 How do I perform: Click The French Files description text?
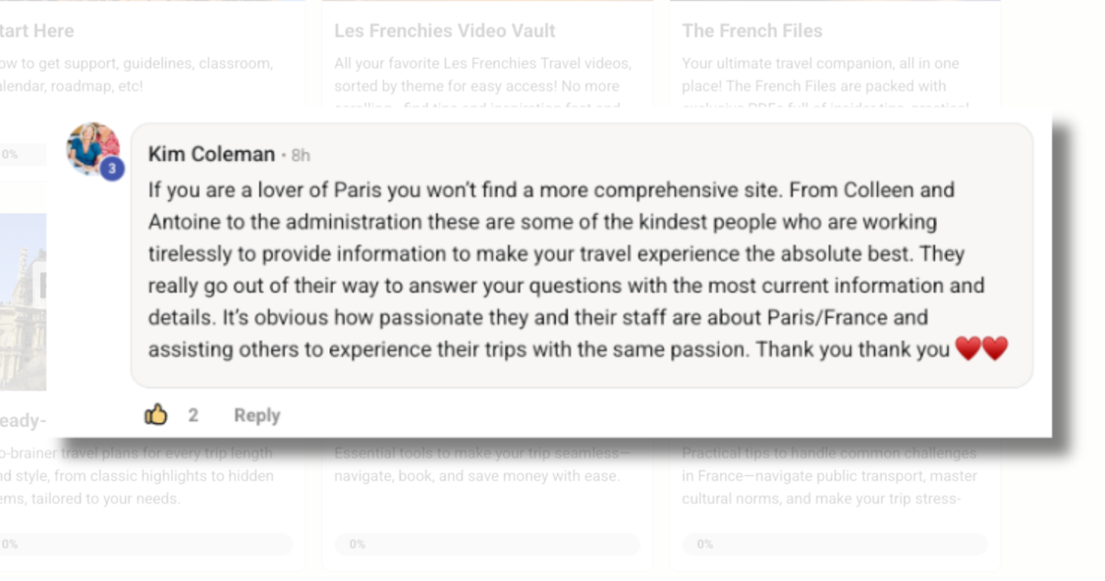point(820,74)
